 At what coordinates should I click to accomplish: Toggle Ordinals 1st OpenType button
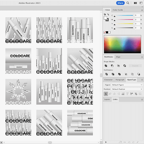click(132, 94)
